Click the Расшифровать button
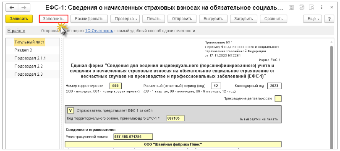 click(x=89, y=19)
